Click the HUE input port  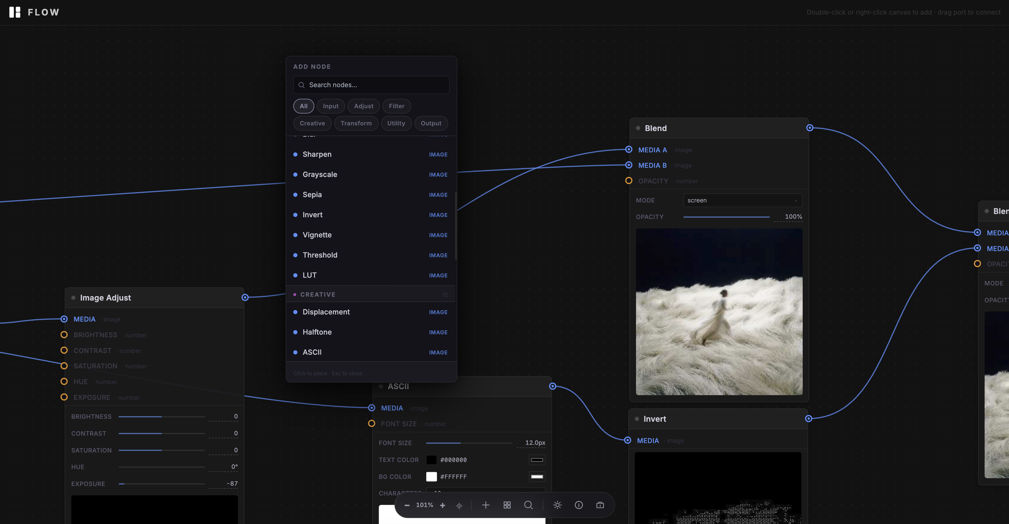tap(64, 381)
